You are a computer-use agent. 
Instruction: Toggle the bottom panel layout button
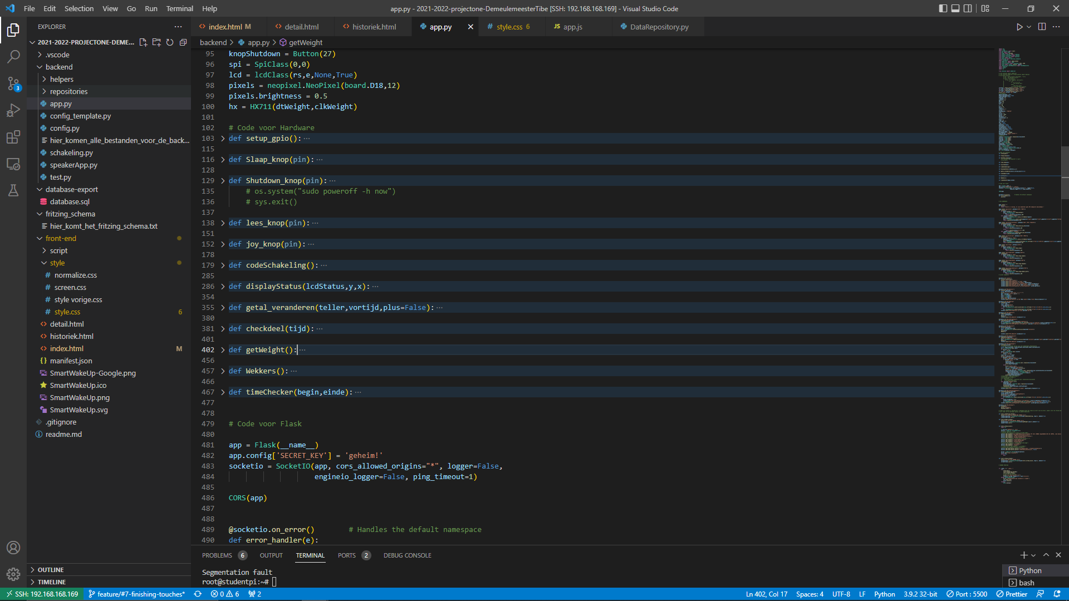click(x=955, y=8)
